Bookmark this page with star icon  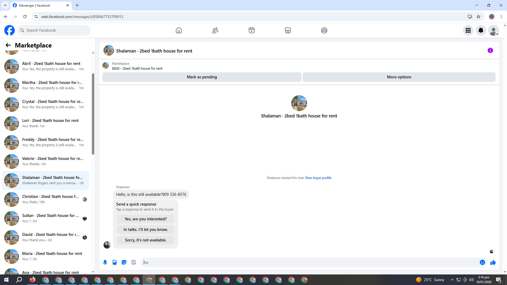[478, 17]
